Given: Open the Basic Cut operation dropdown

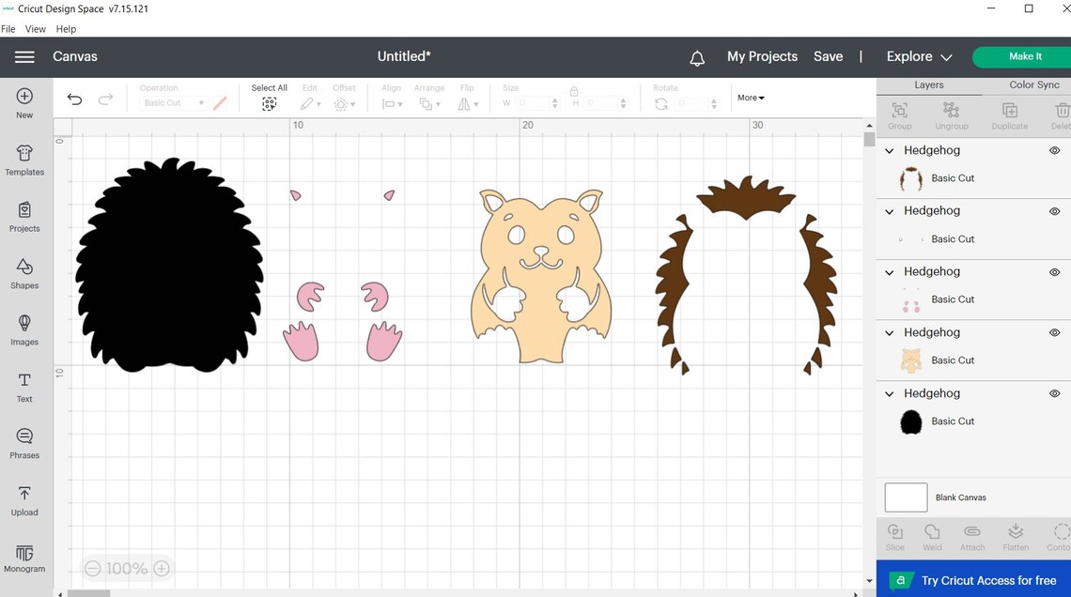Looking at the screenshot, I should click(173, 103).
